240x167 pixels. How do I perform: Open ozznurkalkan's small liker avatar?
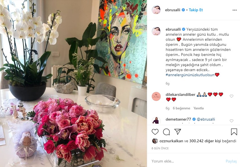155,141
